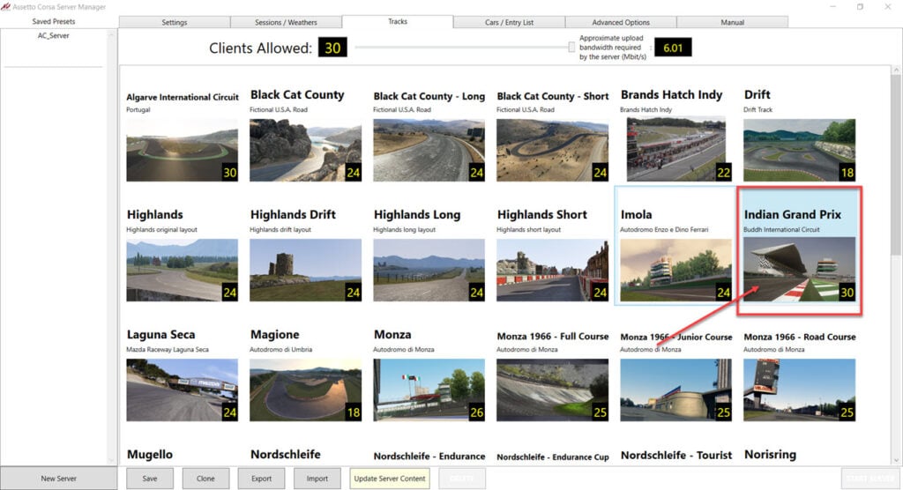The width and height of the screenshot is (903, 490).
Task: Click the Highlands short layout subtitle
Action: click(x=529, y=230)
